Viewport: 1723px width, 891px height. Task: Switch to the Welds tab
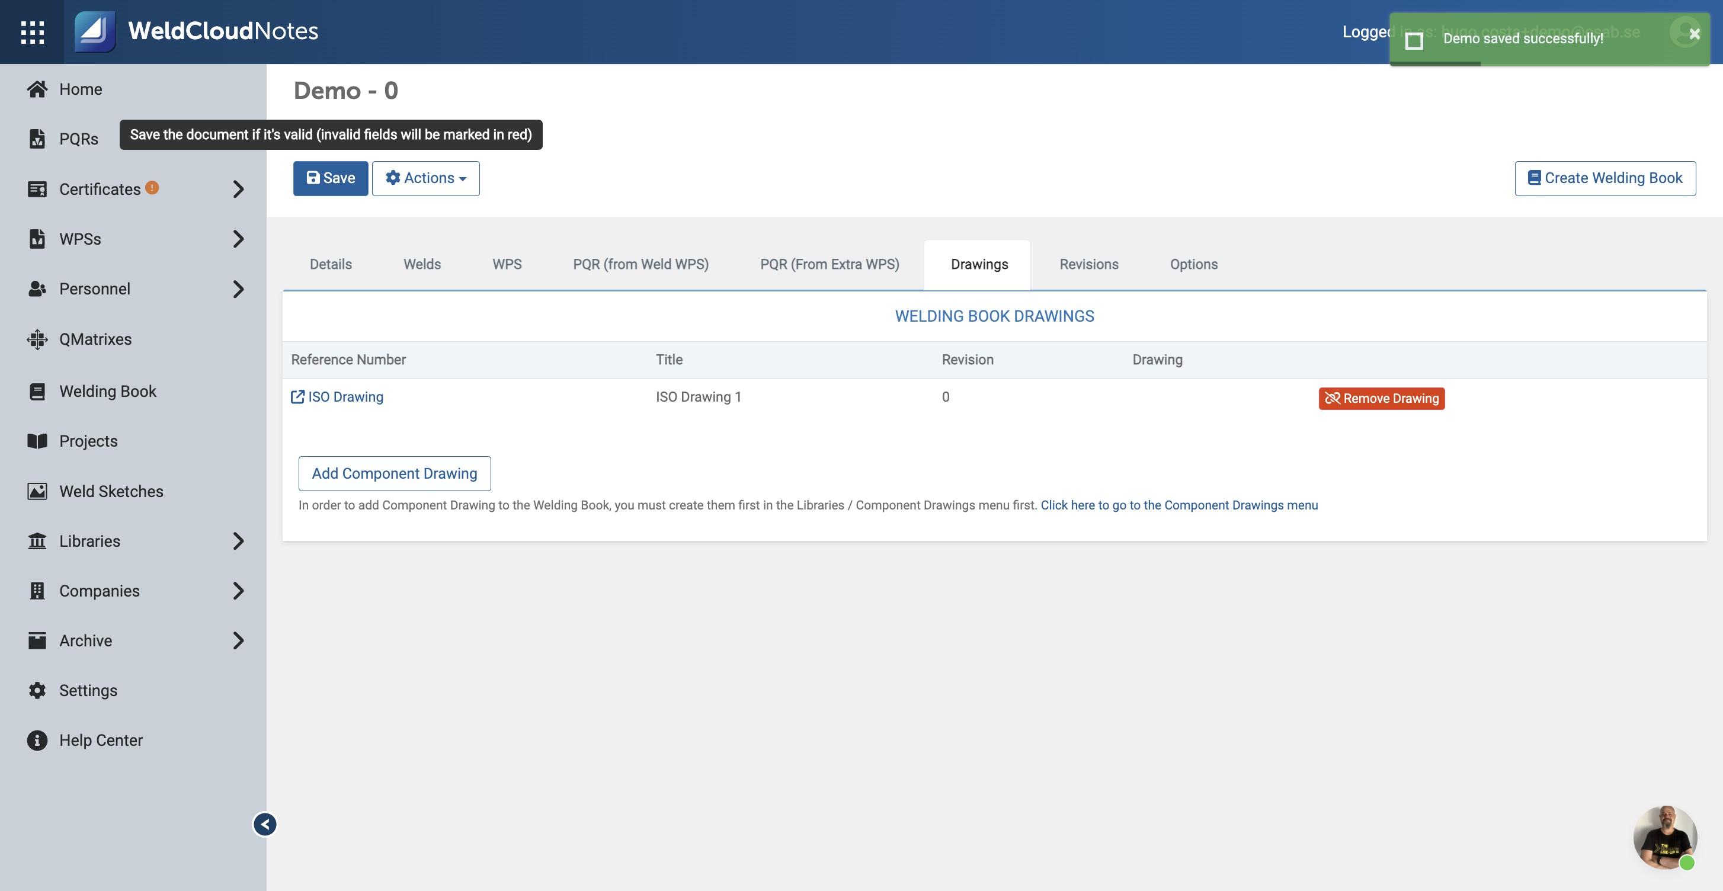coord(422,264)
